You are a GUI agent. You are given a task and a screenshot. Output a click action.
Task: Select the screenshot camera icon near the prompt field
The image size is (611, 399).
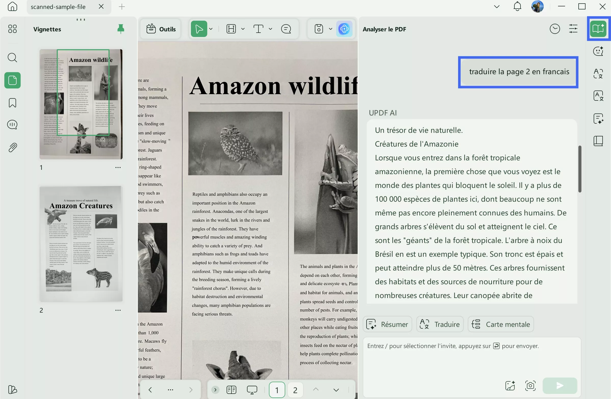(530, 385)
